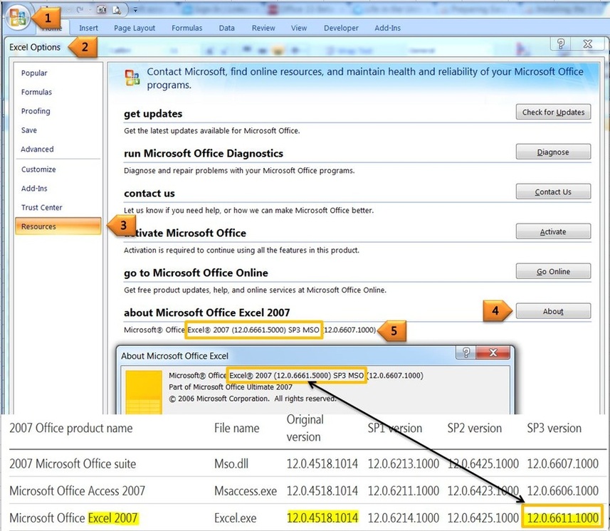Screen dimensions: 610x531
Task: Click the 'Excel.exe' file name cell
Action: point(236,518)
